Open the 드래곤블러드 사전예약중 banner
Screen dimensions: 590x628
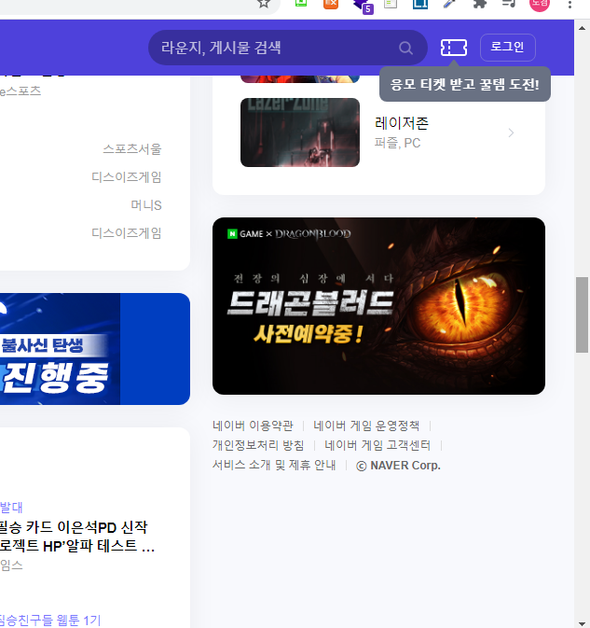378,306
